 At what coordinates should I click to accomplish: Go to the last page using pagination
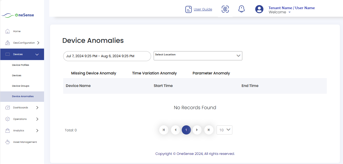pyautogui.click(x=209, y=130)
